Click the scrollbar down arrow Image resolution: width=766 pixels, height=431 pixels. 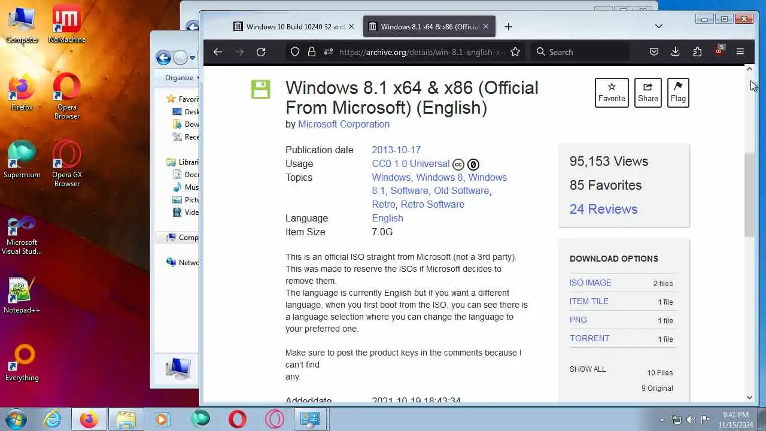pyautogui.click(x=750, y=397)
